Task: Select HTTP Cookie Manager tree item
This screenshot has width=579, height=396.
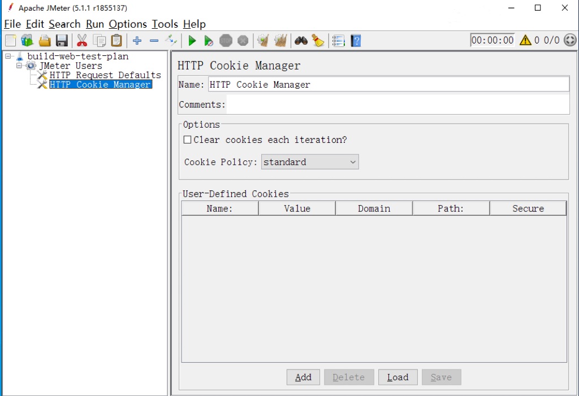Action: (101, 85)
